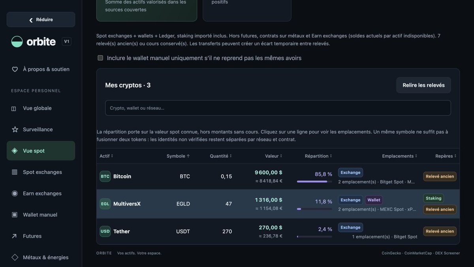The image size is (474, 267).
Task: Click the Bitcoin value 9 600,00 $
Action: pos(269,172)
